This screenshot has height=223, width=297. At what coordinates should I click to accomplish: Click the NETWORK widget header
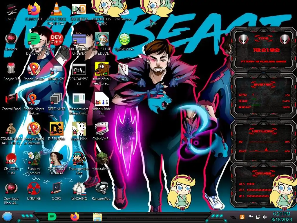(263, 131)
